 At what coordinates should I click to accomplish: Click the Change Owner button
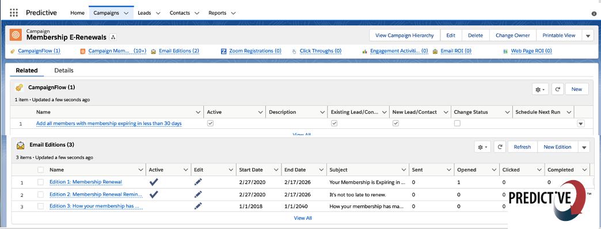(512, 36)
